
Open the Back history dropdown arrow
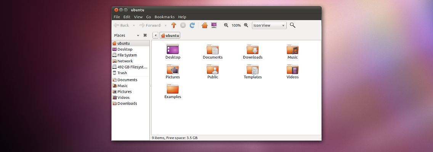coord(134,25)
